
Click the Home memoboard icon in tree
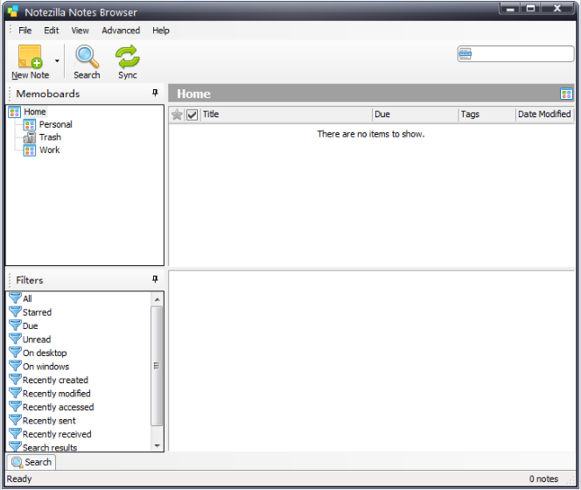coord(15,112)
